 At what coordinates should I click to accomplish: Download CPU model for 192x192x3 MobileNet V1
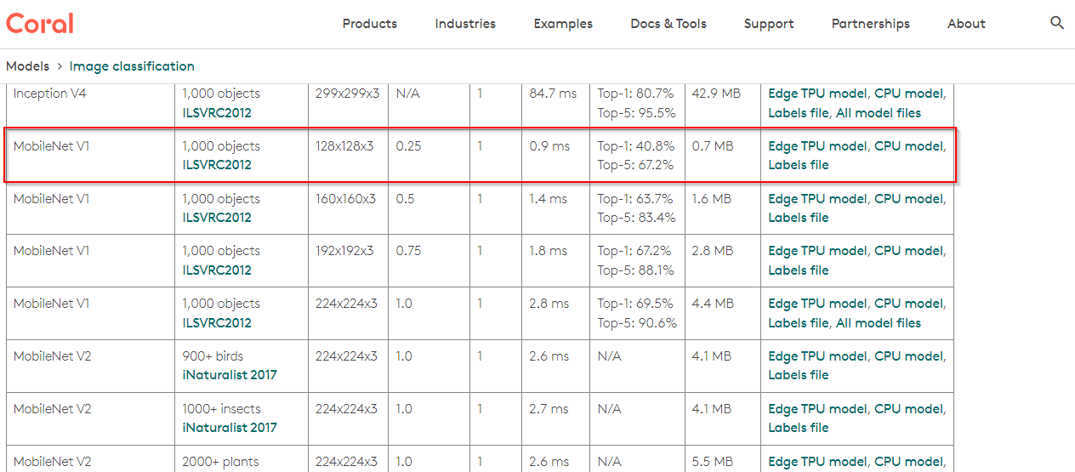tap(908, 251)
